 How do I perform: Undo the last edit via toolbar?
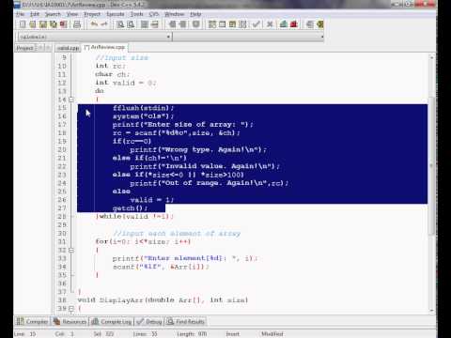pyautogui.click(x=94, y=24)
